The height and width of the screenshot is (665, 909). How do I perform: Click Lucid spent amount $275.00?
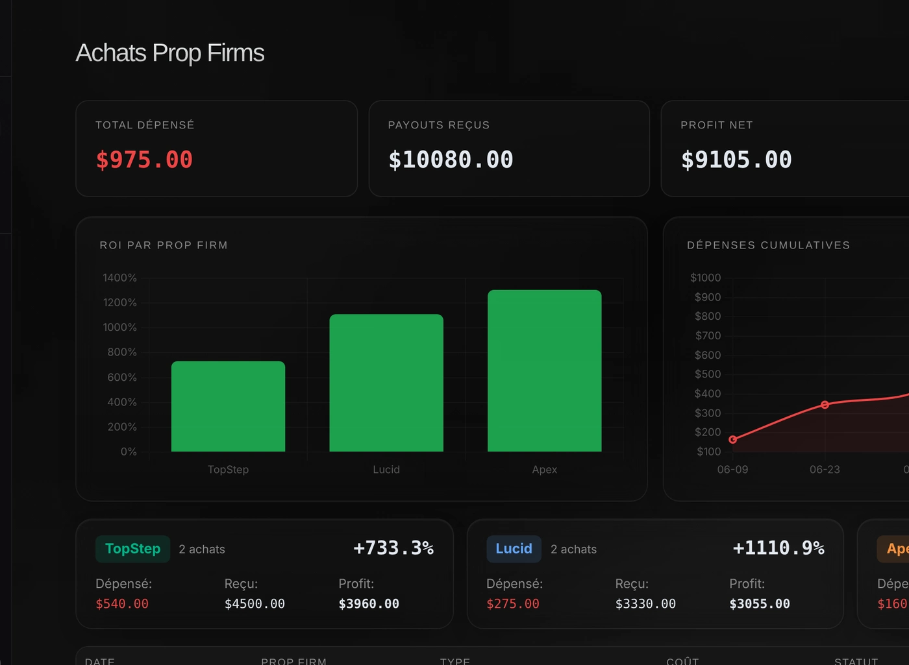click(x=513, y=604)
